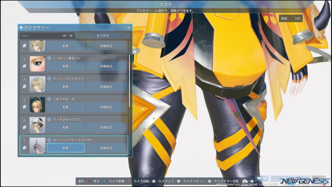This screenshot has width=332, height=187.
Task: Click cost badge 2 beside 二本アホモ 大
Action: 49,99
